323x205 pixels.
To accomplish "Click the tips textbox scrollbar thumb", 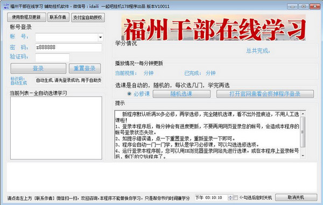I will click(x=303, y=132).
